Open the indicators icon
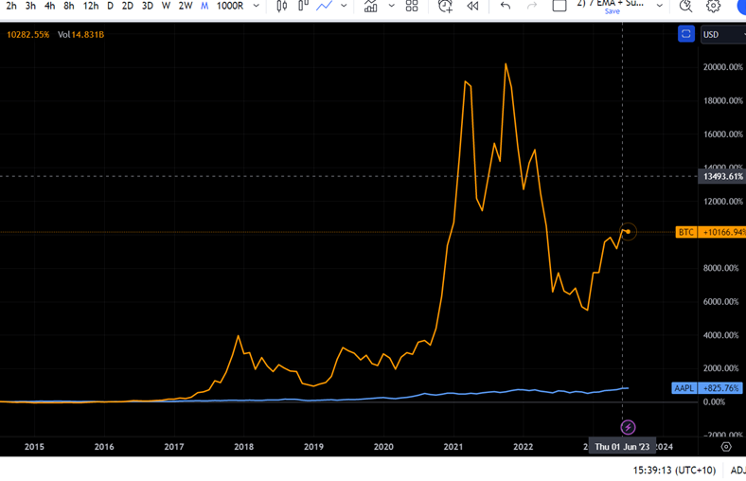Image resolution: width=746 pixels, height=481 pixels. pos(370,7)
